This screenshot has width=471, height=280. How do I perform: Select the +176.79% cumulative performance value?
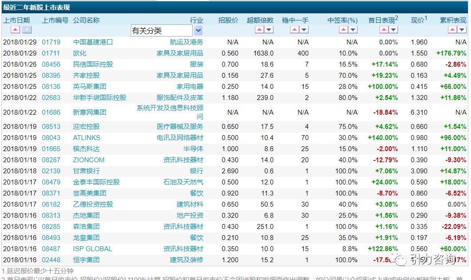tap(451, 53)
